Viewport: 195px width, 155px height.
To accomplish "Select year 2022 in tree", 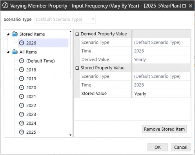I will [x=31, y=105].
